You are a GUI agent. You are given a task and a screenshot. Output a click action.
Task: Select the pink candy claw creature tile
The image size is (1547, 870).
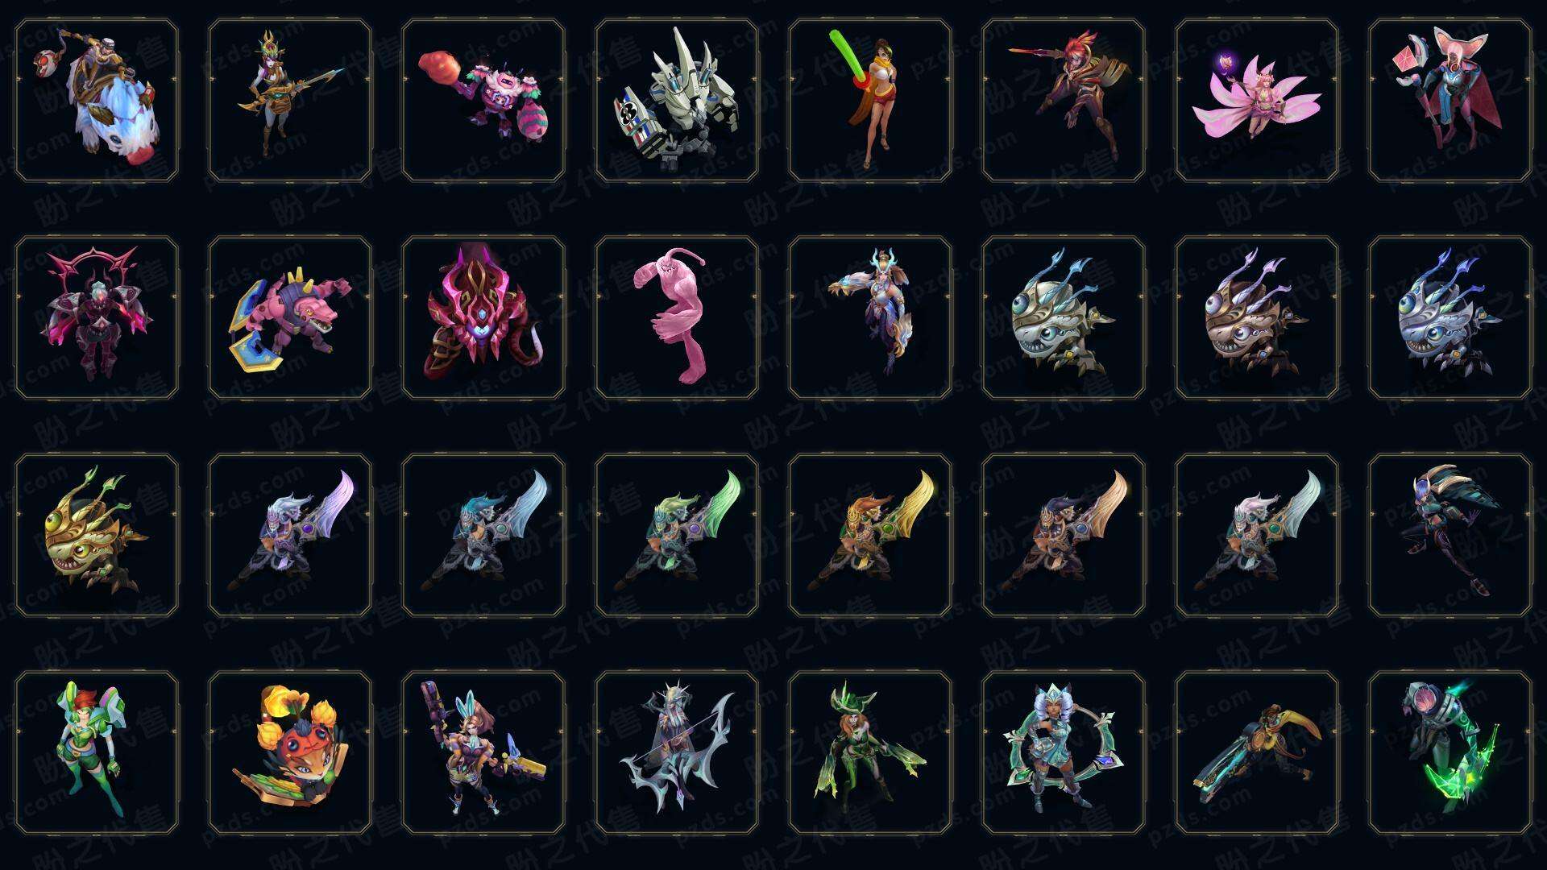(483, 101)
